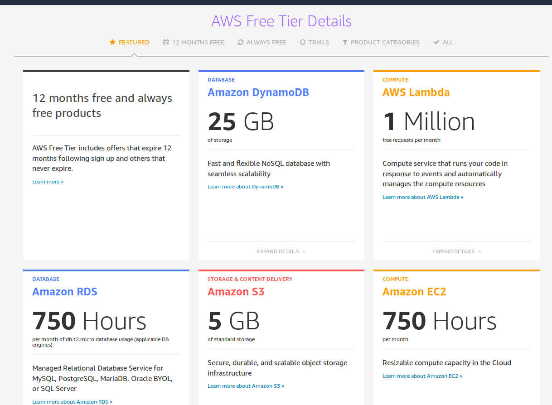The height and width of the screenshot is (405, 552).
Task: Open Learn more about Amazon EC2 link
Action: pyautogui.click(x=422, y=376)
